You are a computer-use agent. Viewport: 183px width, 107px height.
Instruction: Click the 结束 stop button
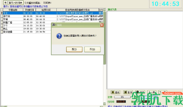pos(140,92)
